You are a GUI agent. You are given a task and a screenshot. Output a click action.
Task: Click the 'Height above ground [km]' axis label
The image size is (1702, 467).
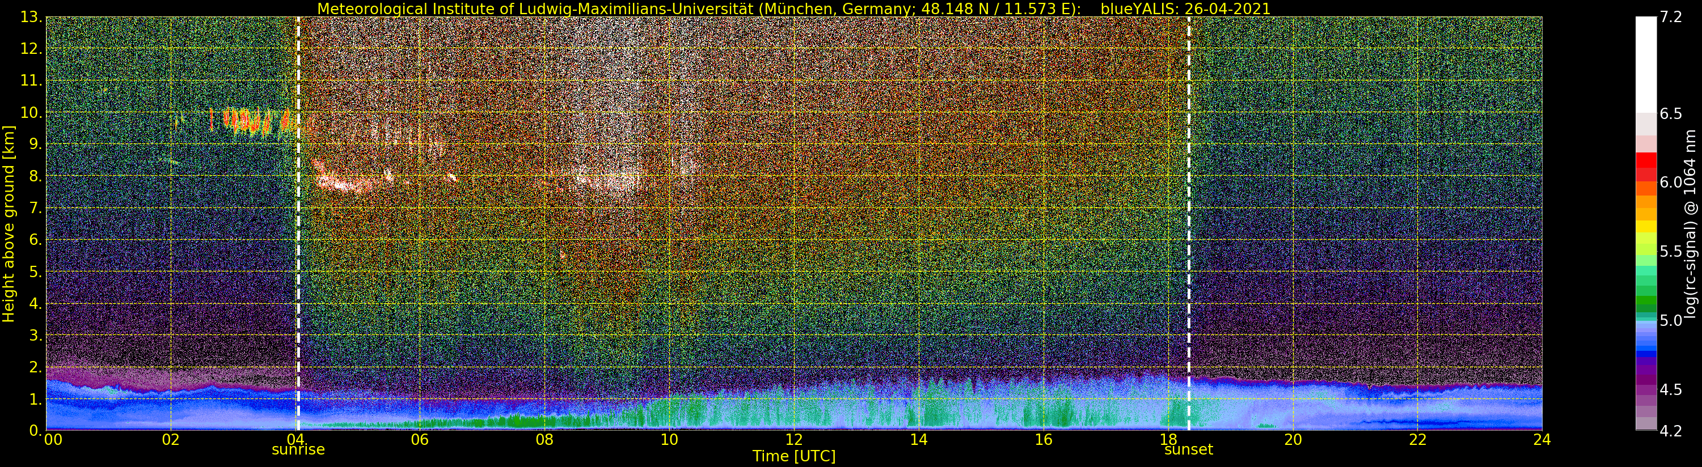pos(9,224)
